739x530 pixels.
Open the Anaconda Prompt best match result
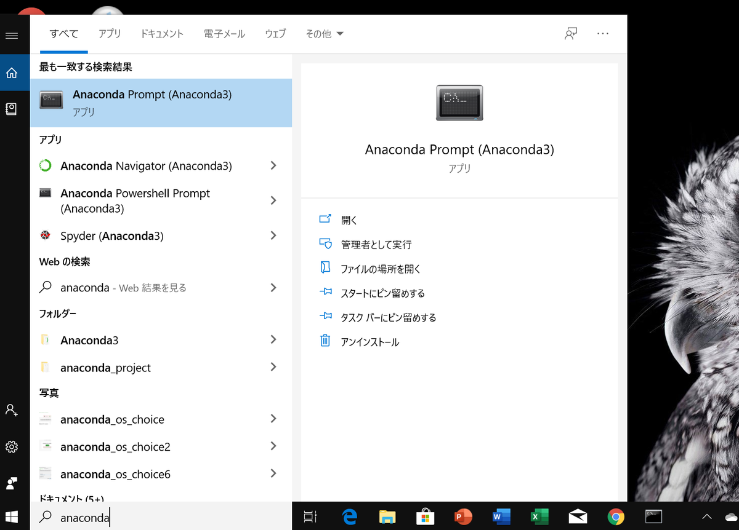[161, 103]
